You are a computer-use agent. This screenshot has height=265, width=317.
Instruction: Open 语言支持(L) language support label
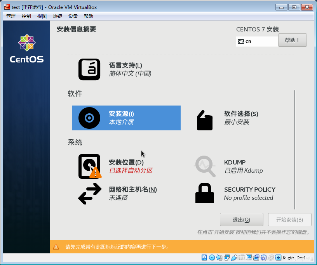click(125, 65)
